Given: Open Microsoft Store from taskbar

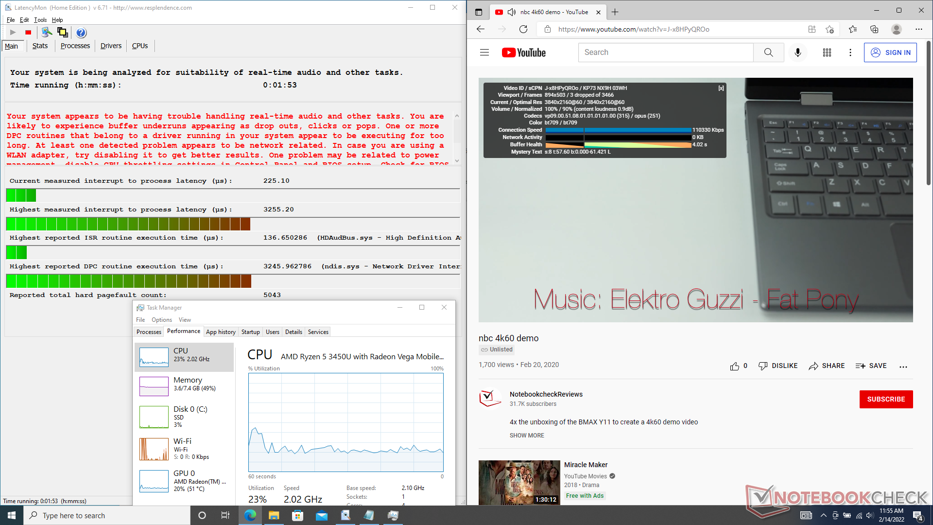Looking at the screenshot, I should click(298, 515).
